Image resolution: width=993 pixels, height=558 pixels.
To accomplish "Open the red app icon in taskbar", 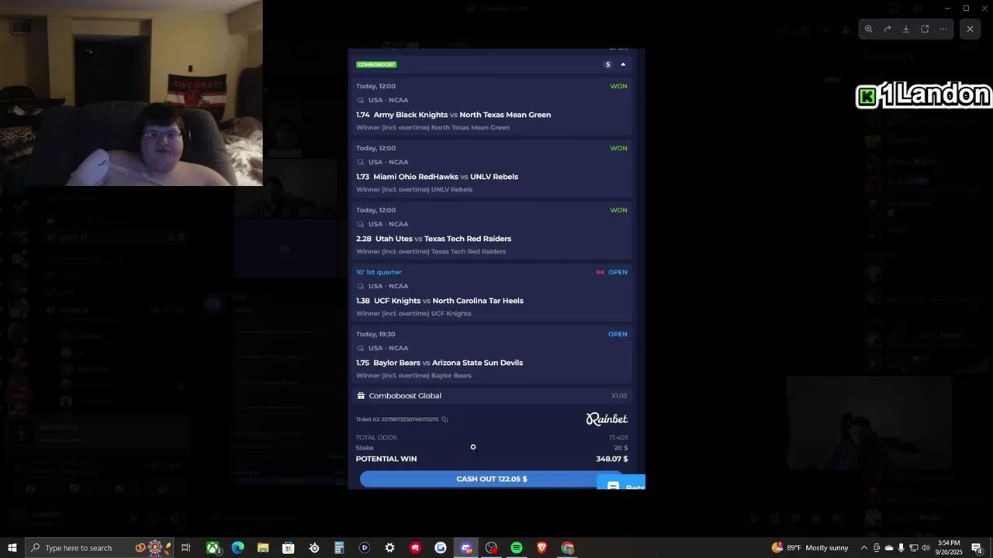I will (416, 548).
